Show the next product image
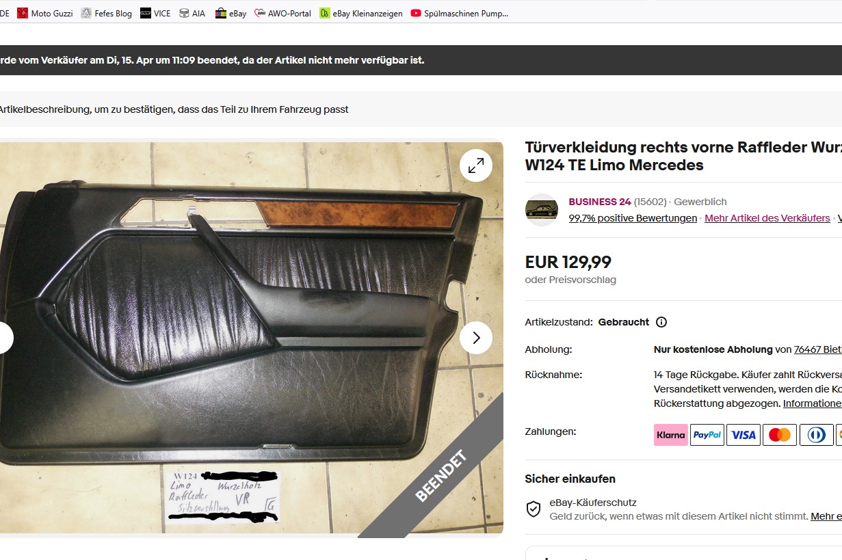The width and height of the screenshot is (842, 560). tap(476, 338)
